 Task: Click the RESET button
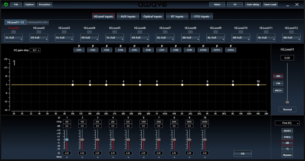tap(287, 131)
